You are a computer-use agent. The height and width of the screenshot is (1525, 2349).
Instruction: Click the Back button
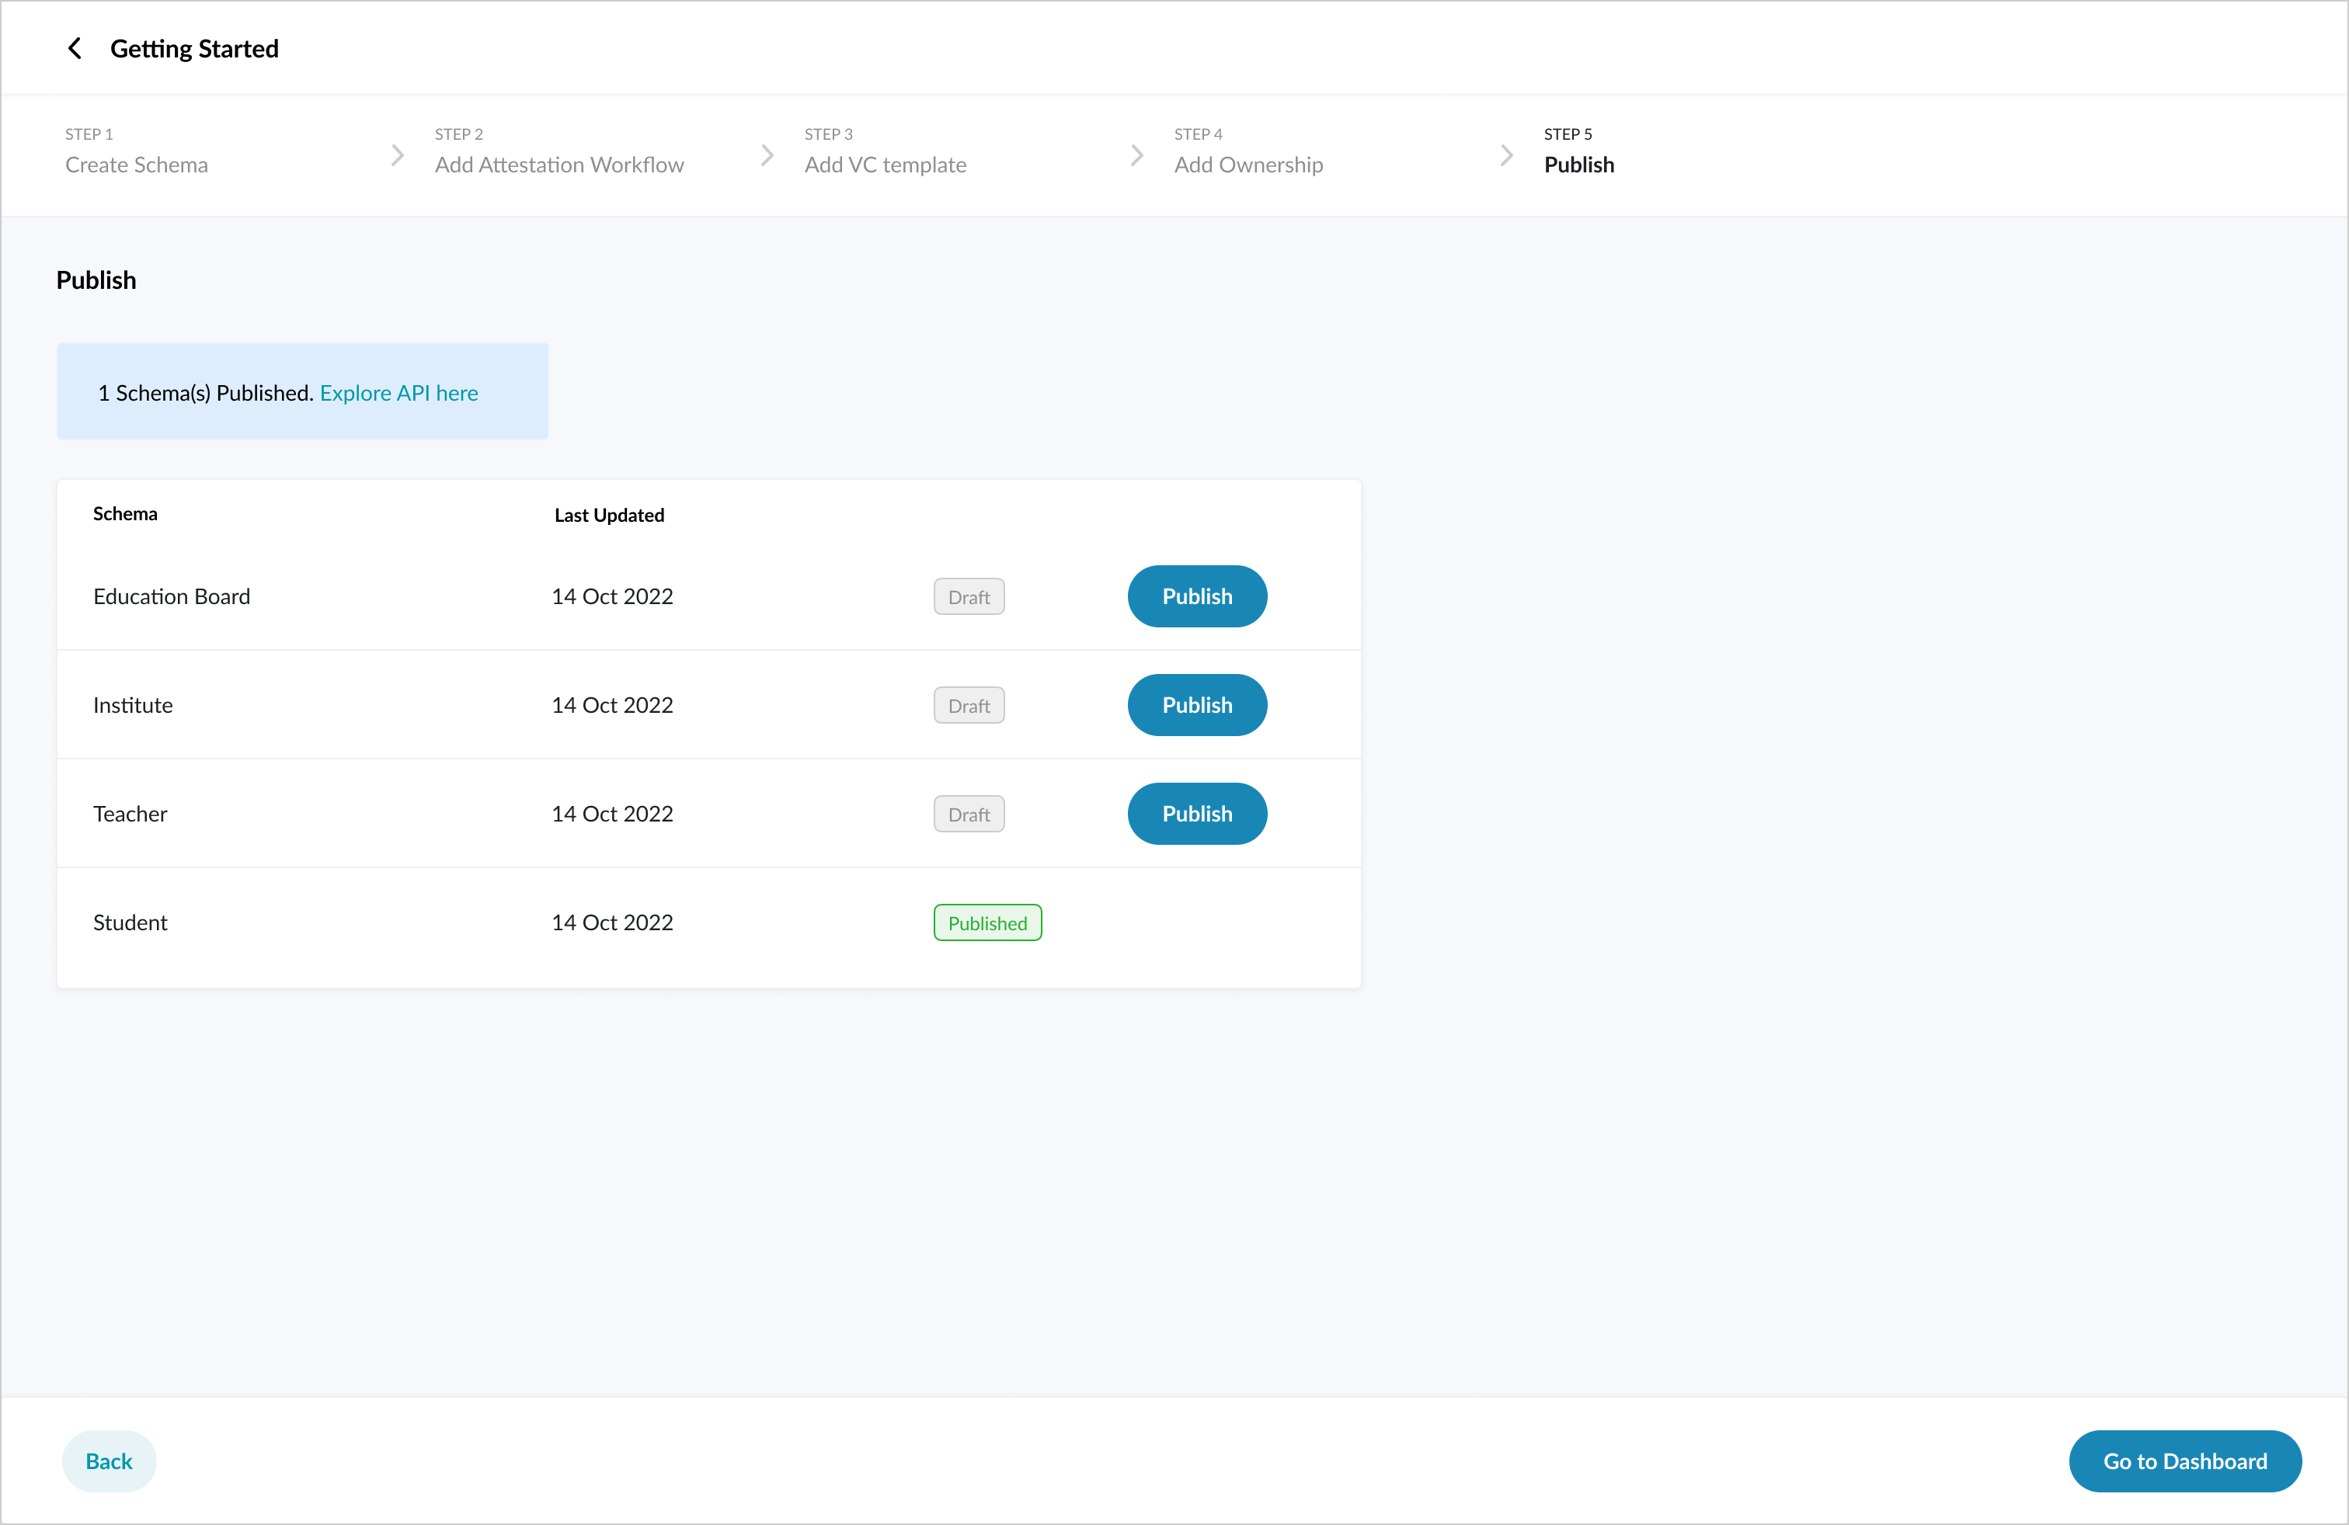pyautogui.click(x=109, y=1461)
